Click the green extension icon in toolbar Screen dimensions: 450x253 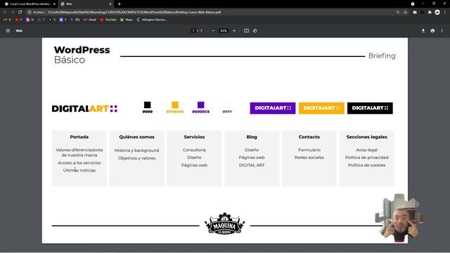click(415, 13)
